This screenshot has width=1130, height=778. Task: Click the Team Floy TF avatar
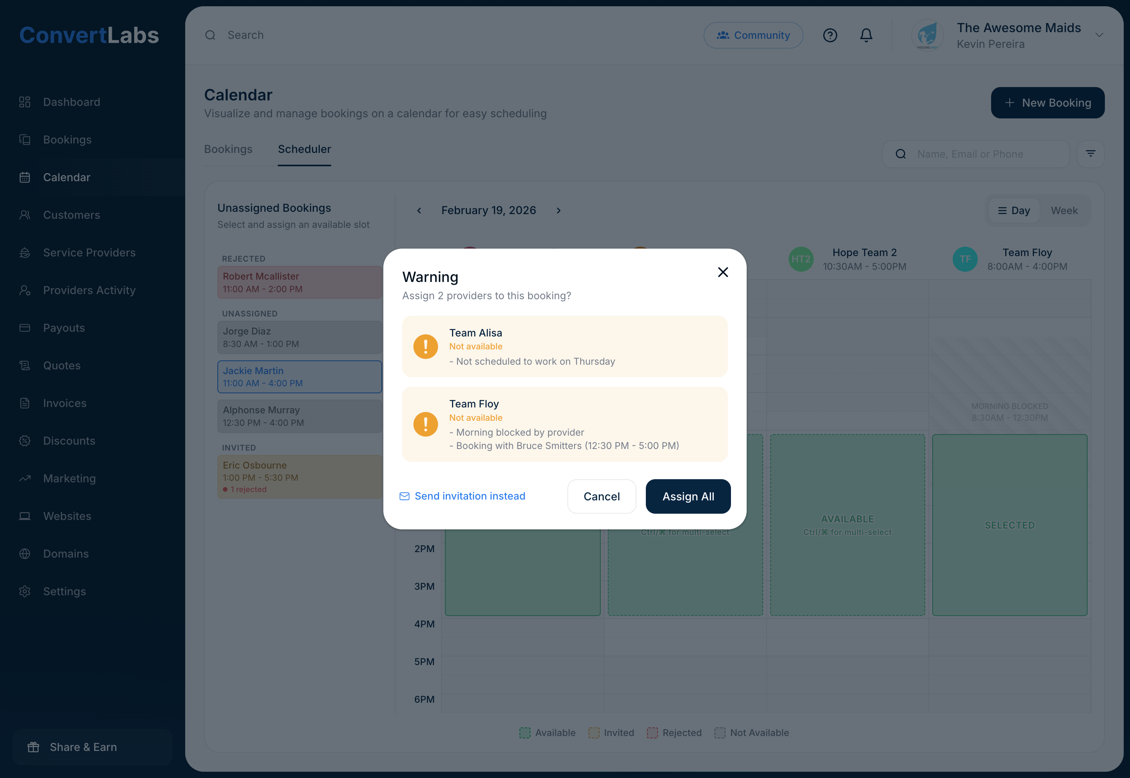[x=965, y=259]
